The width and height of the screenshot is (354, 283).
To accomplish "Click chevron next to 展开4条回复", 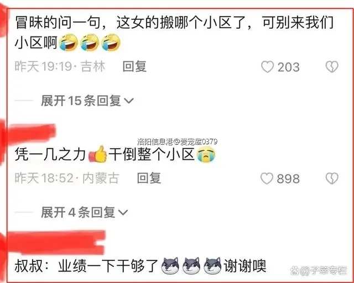I will (x=123, y=213).
